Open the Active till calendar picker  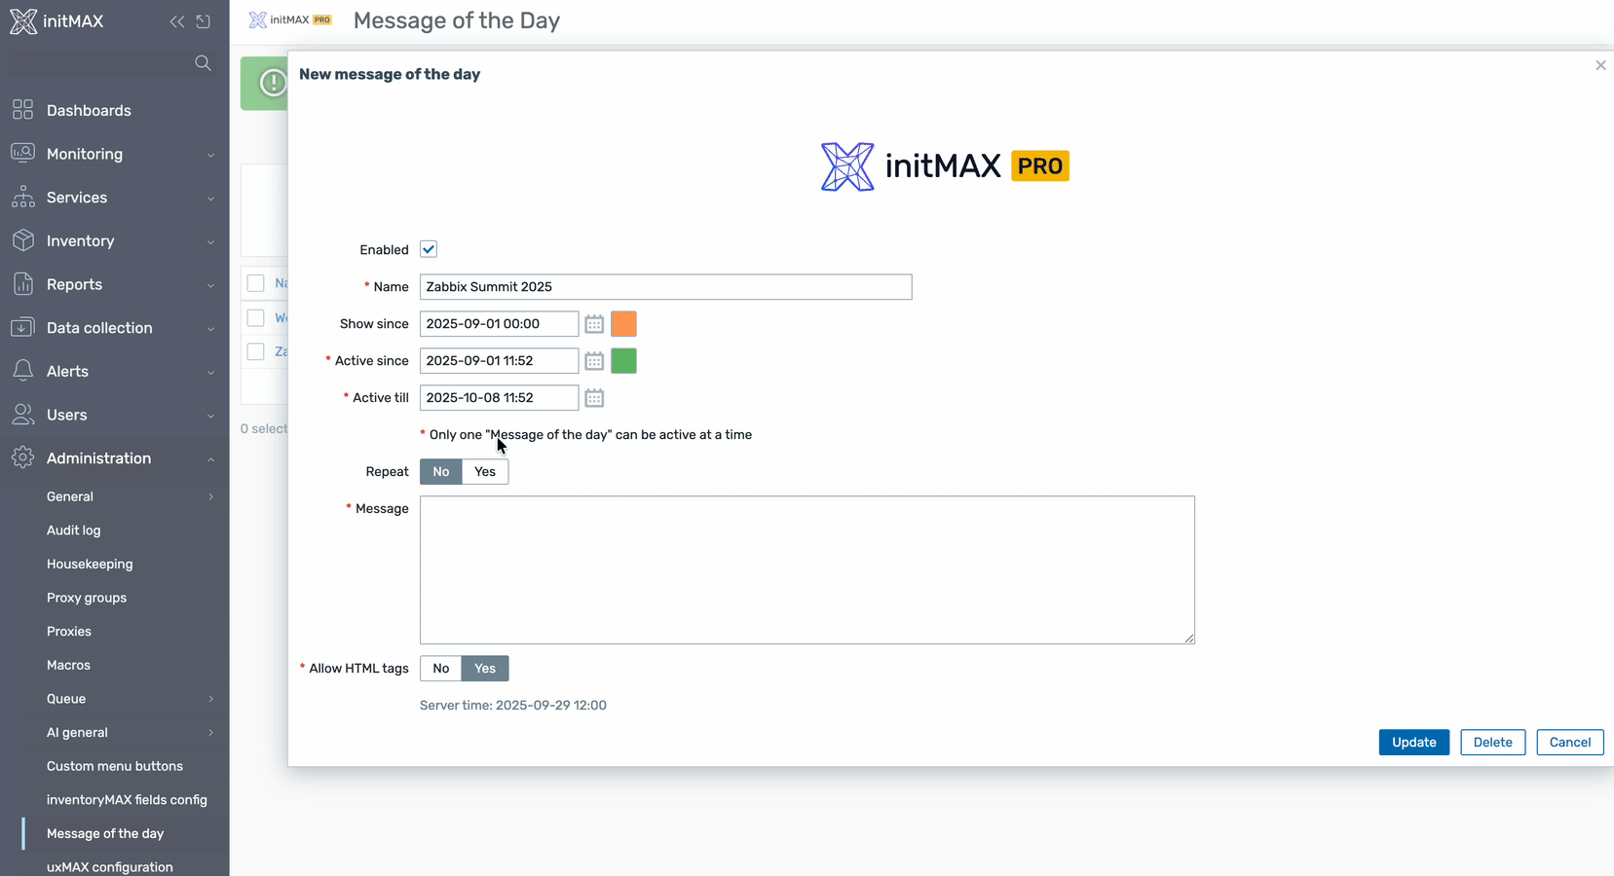(594, 398)
